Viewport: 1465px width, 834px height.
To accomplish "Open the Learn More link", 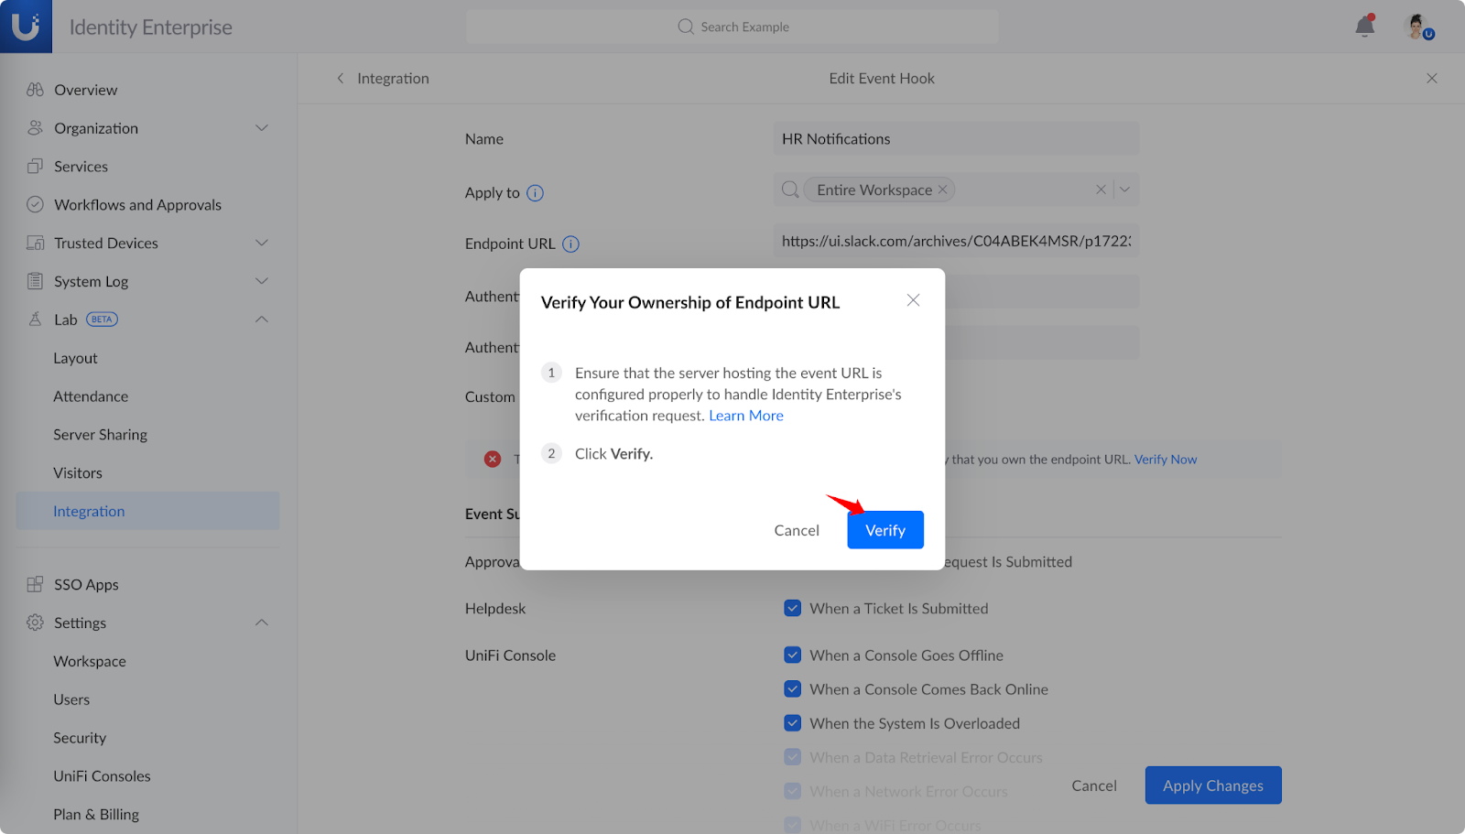I will pyautogui.click(x=745, y=416).
